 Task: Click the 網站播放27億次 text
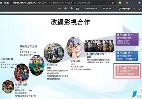pyautogui.click(x=27, y=55)
